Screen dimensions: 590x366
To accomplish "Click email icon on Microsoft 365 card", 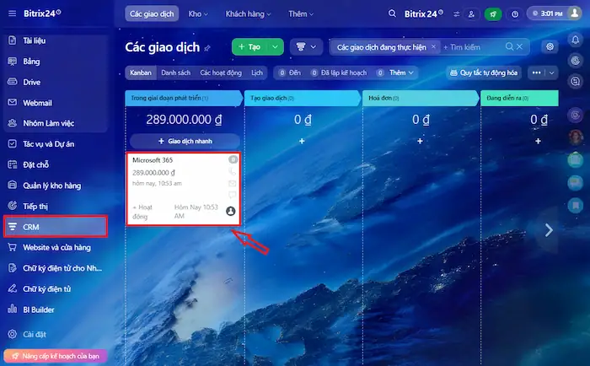I will [x=232, y=183].
